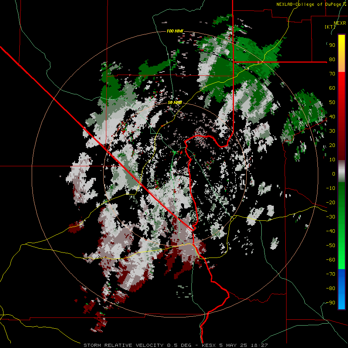The width and height of the screenshot is (348, 348).
Task: Click the -40 value on velocity scale
Action: pyautogui.click(x=331, y=231)
